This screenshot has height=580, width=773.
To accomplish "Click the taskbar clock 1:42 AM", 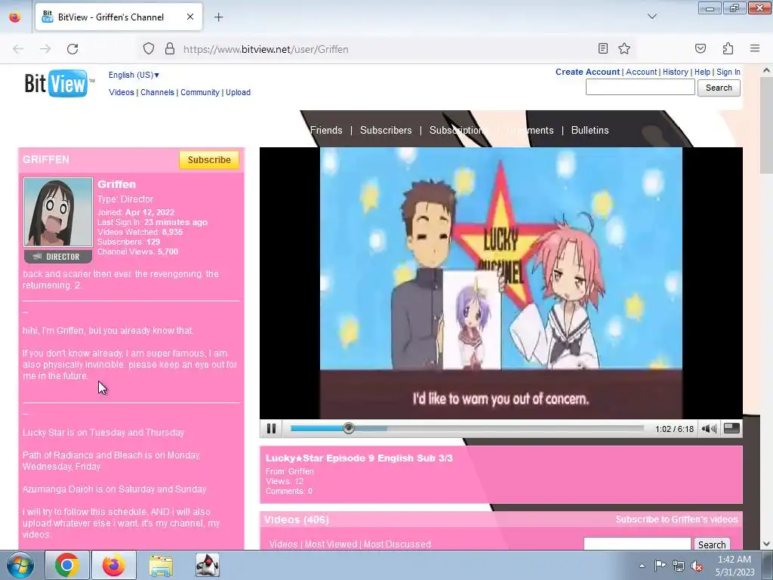I will 735,560.
